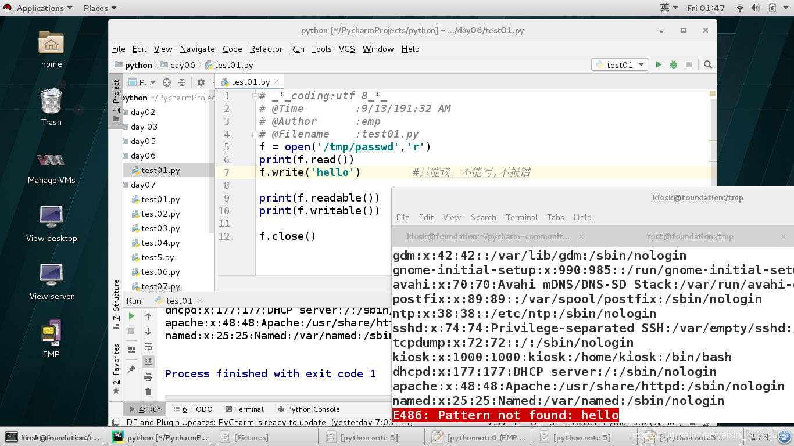Start debugging with the green bug icon
The image size is (794, 446).
click(x=674, y=64)
